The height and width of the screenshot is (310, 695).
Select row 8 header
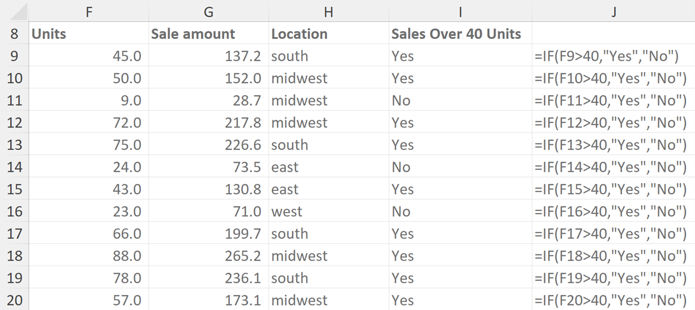[14, 34]
